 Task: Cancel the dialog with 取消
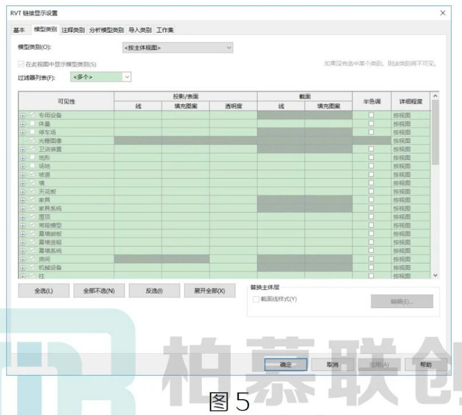click(333, 365)
